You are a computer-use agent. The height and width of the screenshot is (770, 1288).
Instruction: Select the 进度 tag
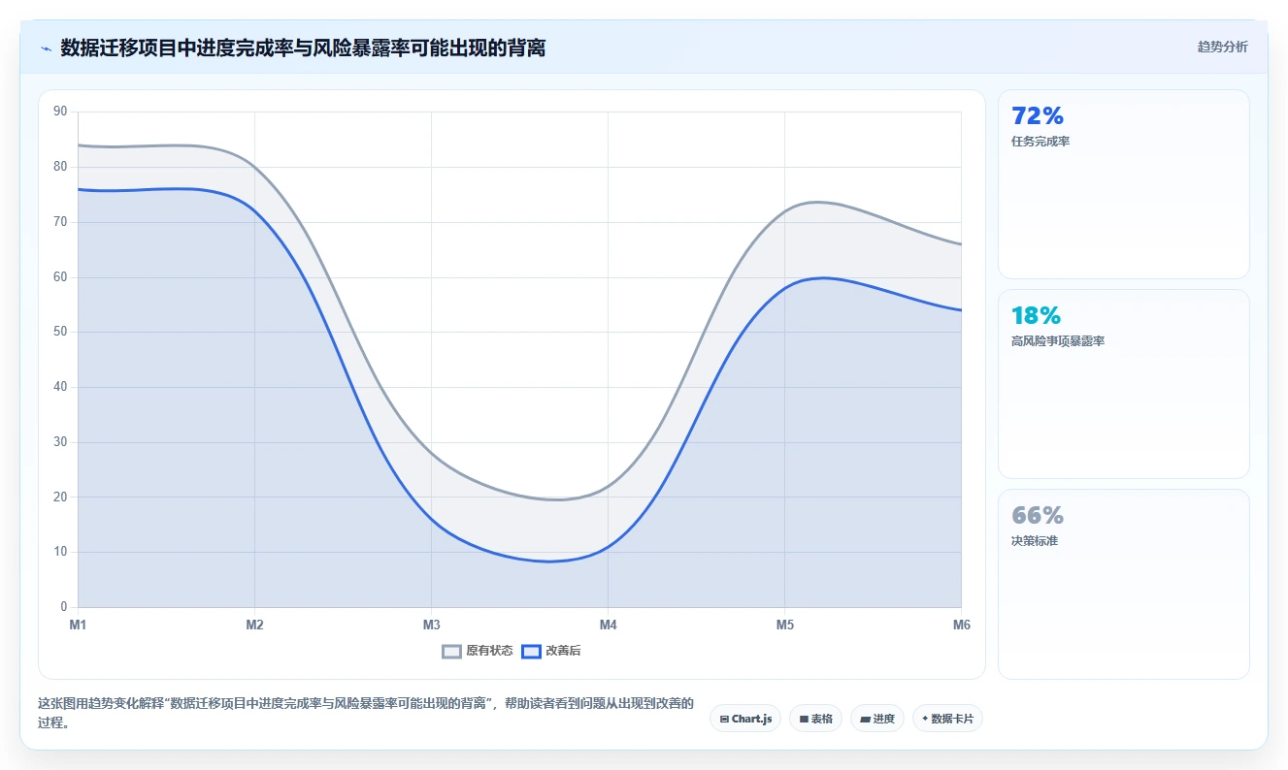point(877,719)
